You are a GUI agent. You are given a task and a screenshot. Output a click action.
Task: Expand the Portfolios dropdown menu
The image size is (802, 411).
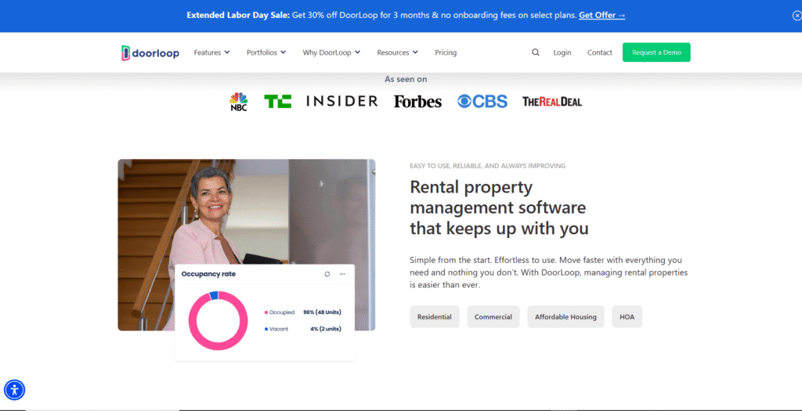pyautogui.click(x=266, y=52)
